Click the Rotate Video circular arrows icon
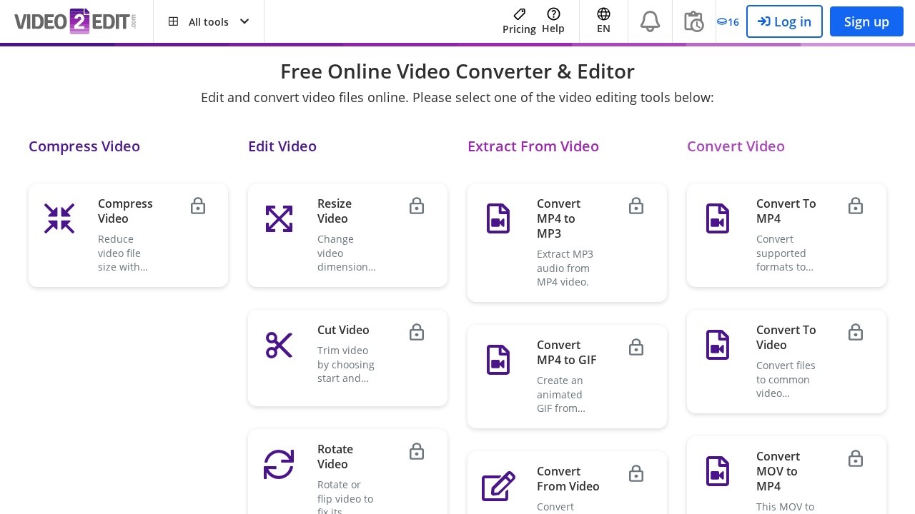The width and height of the screenshot is (915, 514). click(x=279, y=464)
